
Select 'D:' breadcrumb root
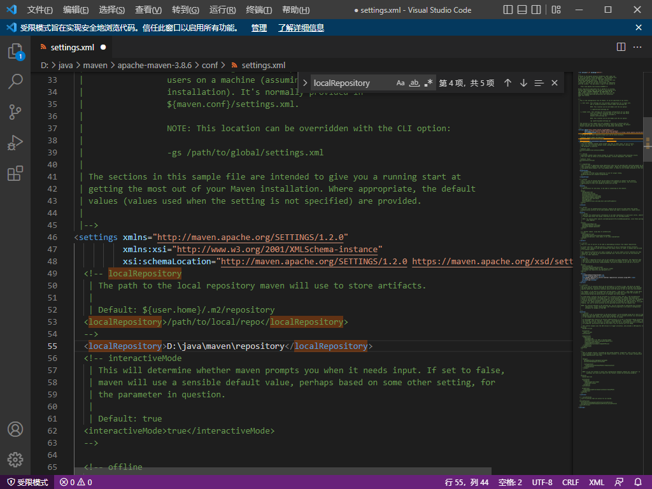(x=45, y=66)
